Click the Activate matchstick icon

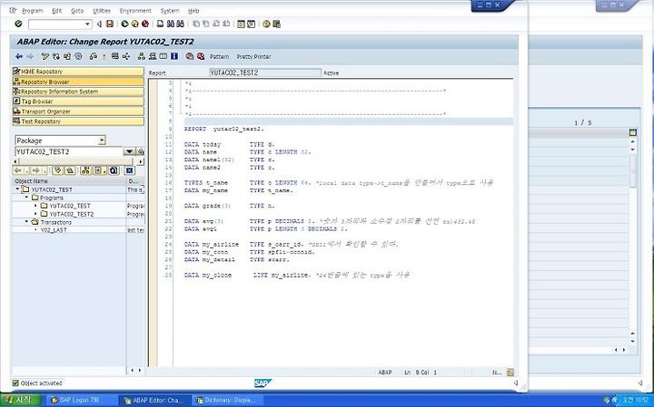[104, 56]
